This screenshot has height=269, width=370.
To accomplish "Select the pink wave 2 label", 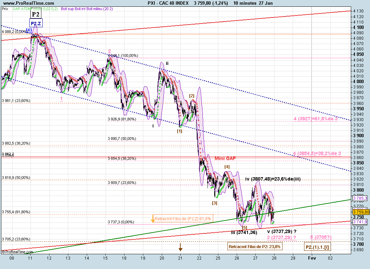I will 110,51.
